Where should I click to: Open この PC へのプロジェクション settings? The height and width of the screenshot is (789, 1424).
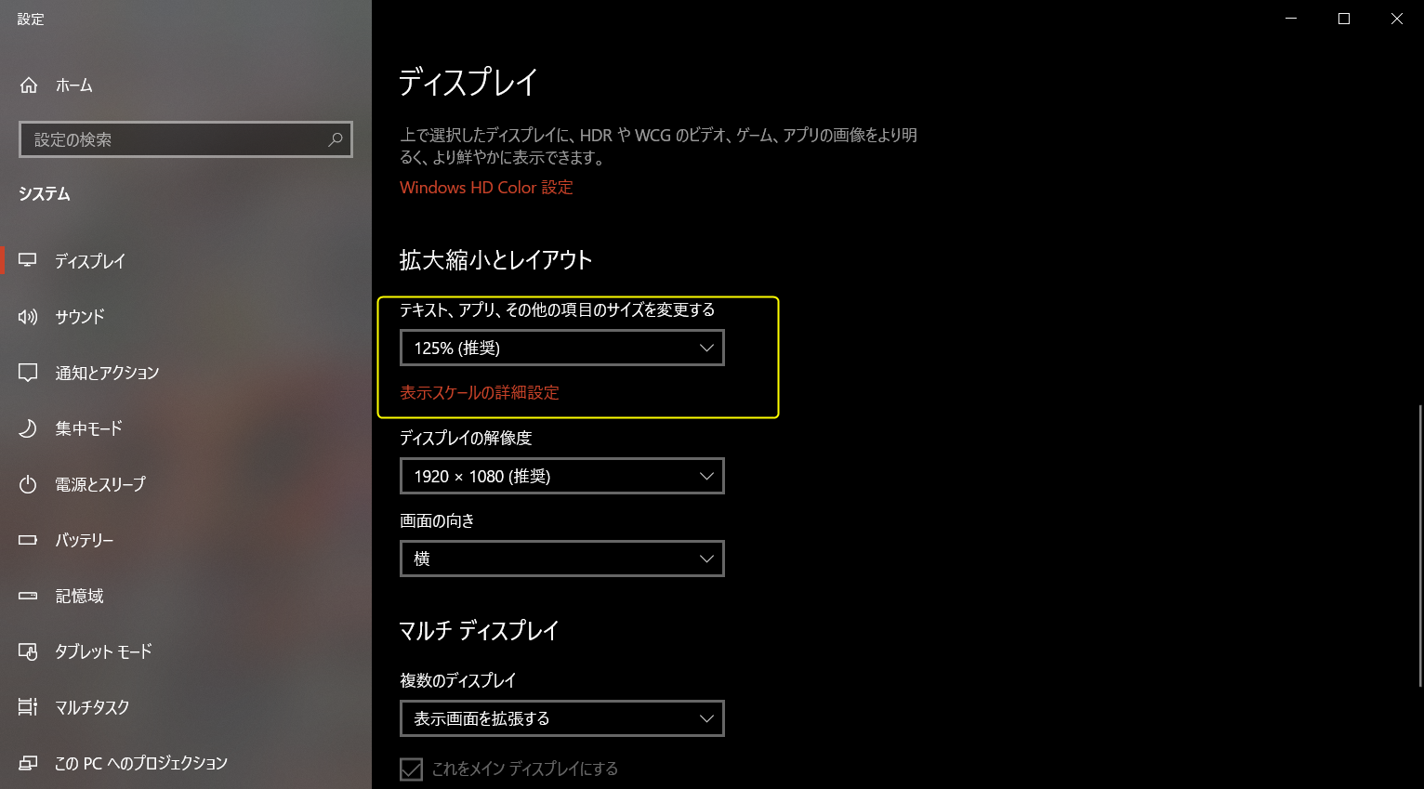[140, 763]
